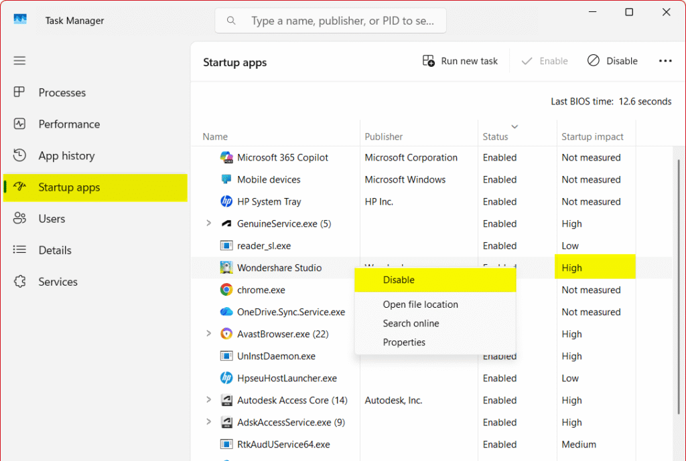Click the UnInstDaemon.exe icon
The width and height of the screenshot is (686, 461).
226,356
